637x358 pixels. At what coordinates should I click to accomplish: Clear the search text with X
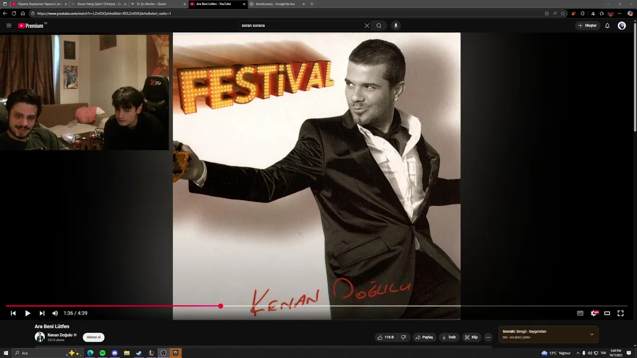(x=367, y=25)
